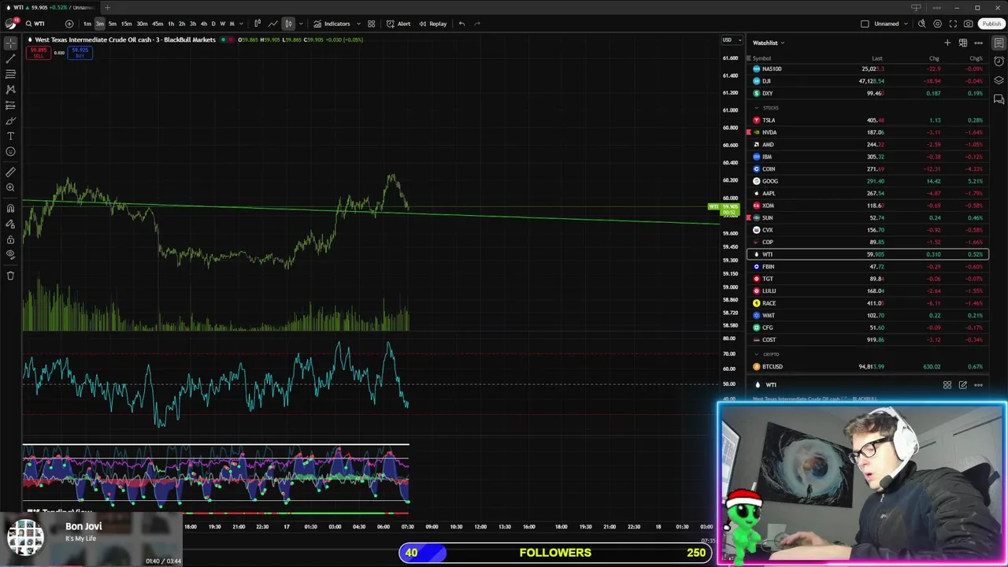Click the SELL 59.895 button
1008x567 pixels.
[x=37, y=52]
